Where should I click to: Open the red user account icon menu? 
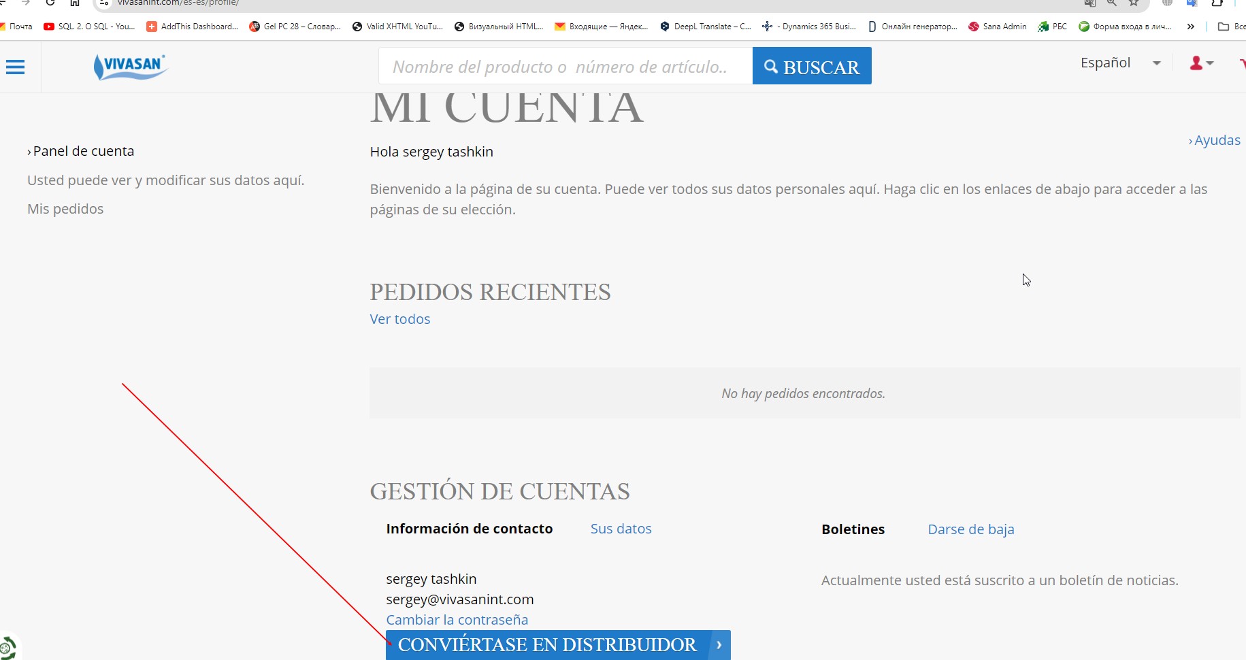pyautogui.click(x=1201, y=63)
